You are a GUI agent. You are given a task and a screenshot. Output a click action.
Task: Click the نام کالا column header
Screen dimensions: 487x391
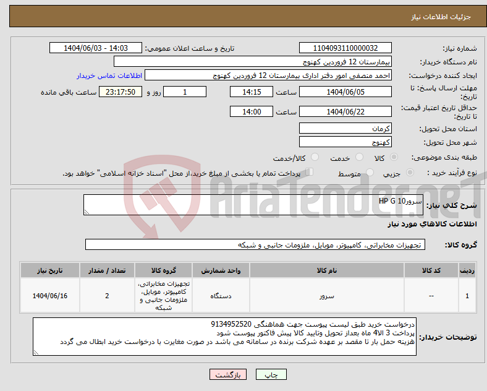[327, 270]
